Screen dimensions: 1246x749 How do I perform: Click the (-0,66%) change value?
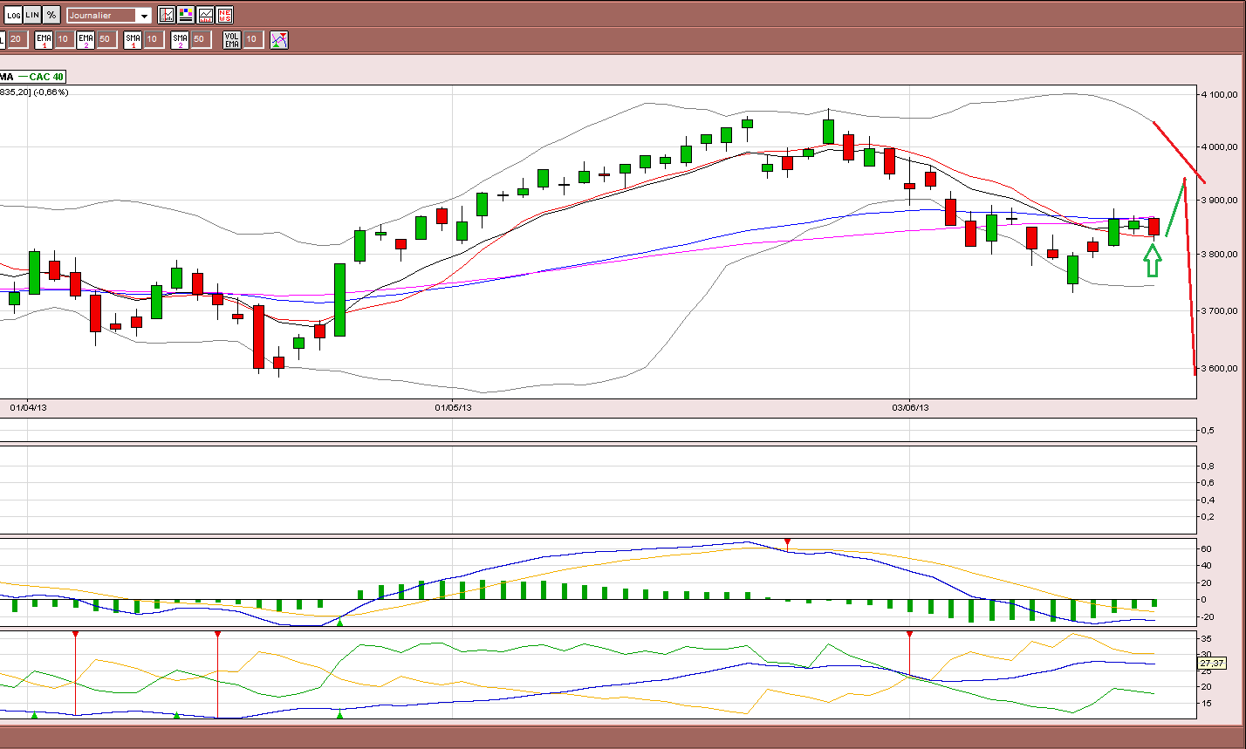coord(51,92)
